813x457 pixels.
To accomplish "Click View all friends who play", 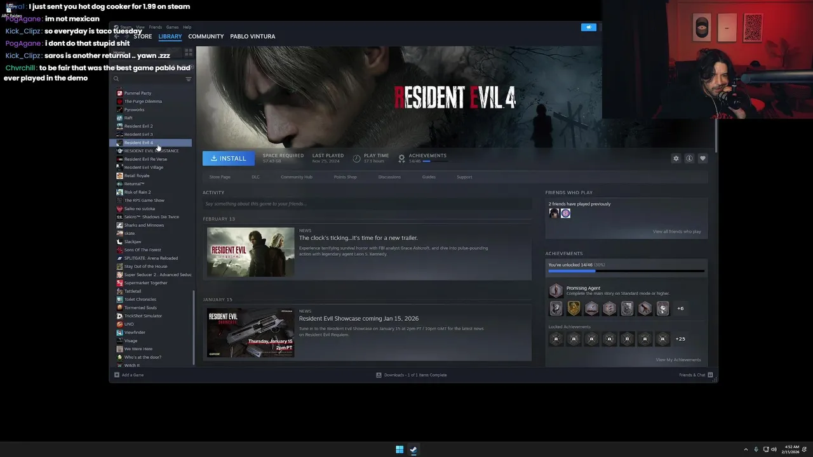I will (x=676, y=232).
